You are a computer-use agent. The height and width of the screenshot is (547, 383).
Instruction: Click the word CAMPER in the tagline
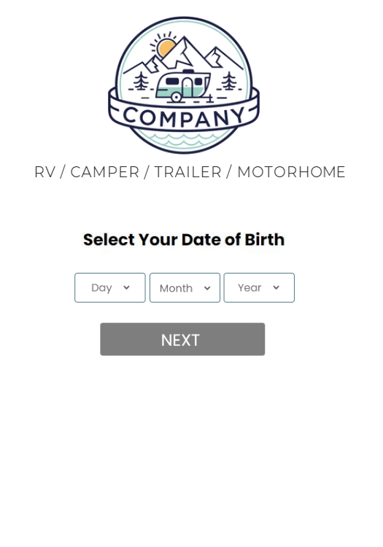click(x=105, y=172)
